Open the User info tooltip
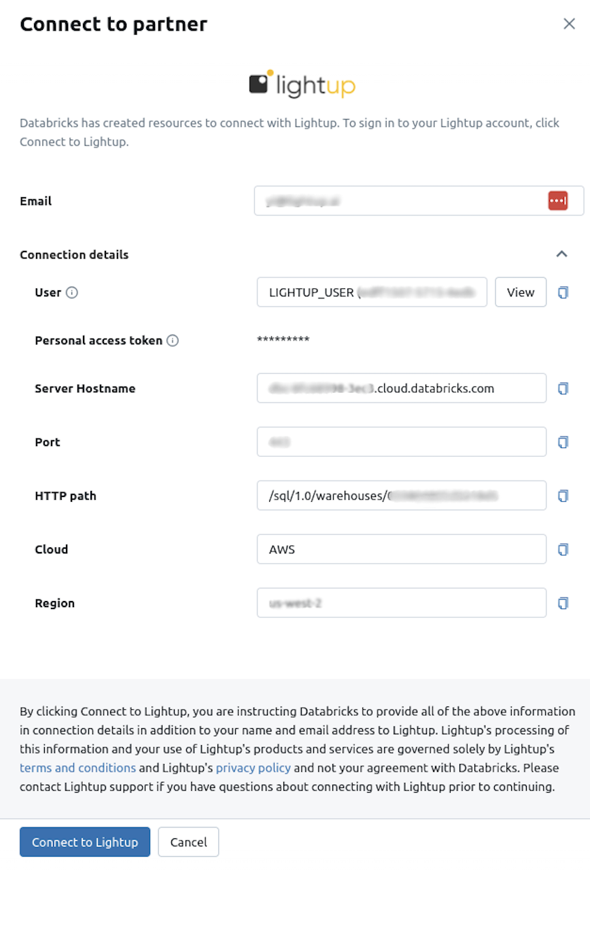Viewport: 590px width, 926px height. (x=71, y=292)
